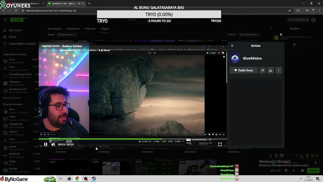
Task: Switch to Ana Sayfa channel tab
Action: coord(54,29)
